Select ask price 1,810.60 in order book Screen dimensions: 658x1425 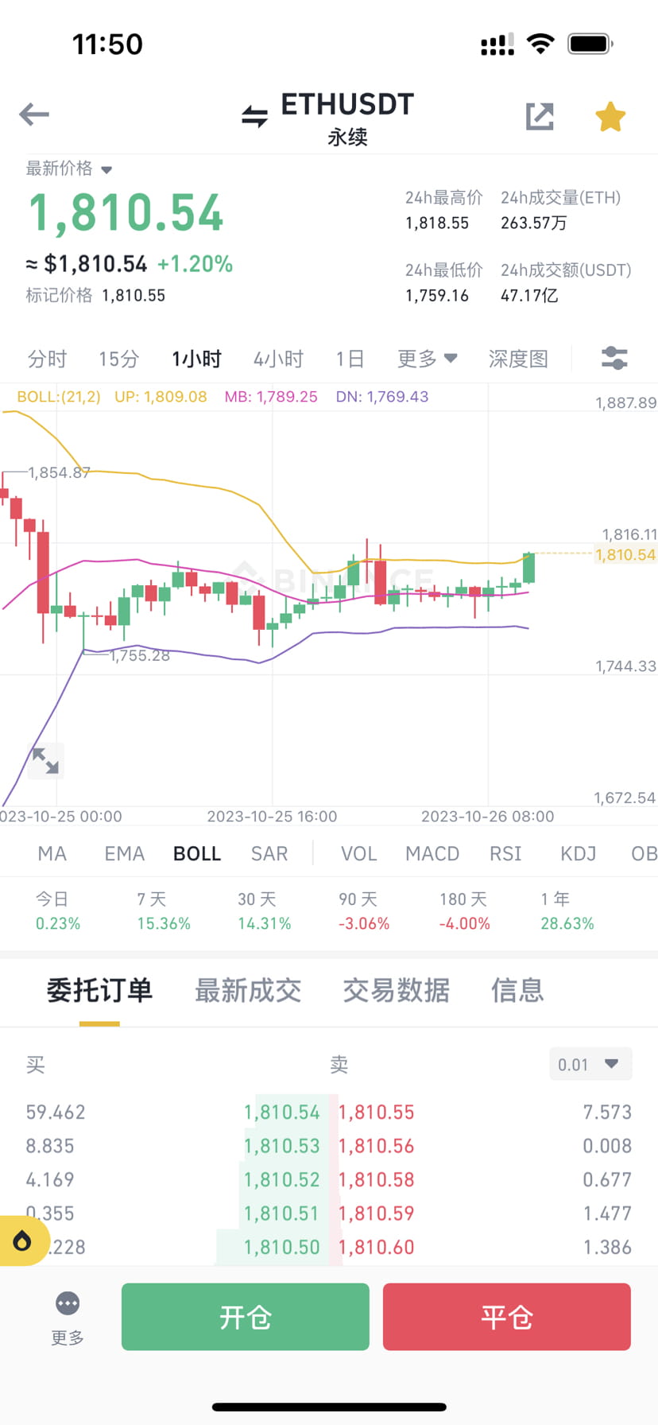pyautogui.click(x=377, y=1247)
